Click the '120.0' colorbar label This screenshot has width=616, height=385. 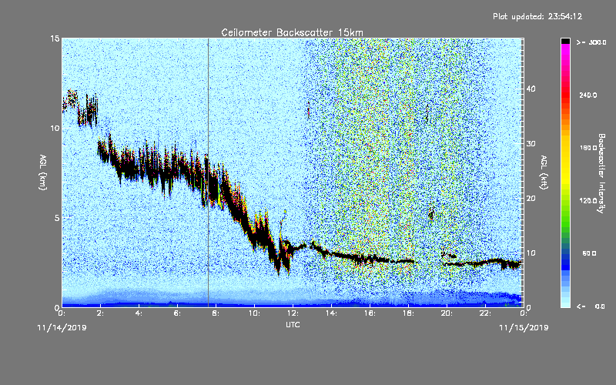[588, 201]
